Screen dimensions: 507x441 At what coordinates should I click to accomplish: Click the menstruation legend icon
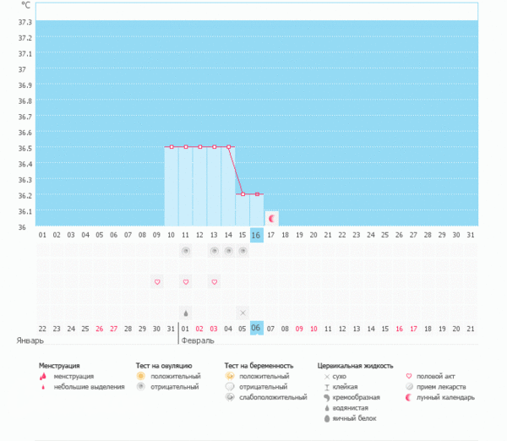coord(42,376)
